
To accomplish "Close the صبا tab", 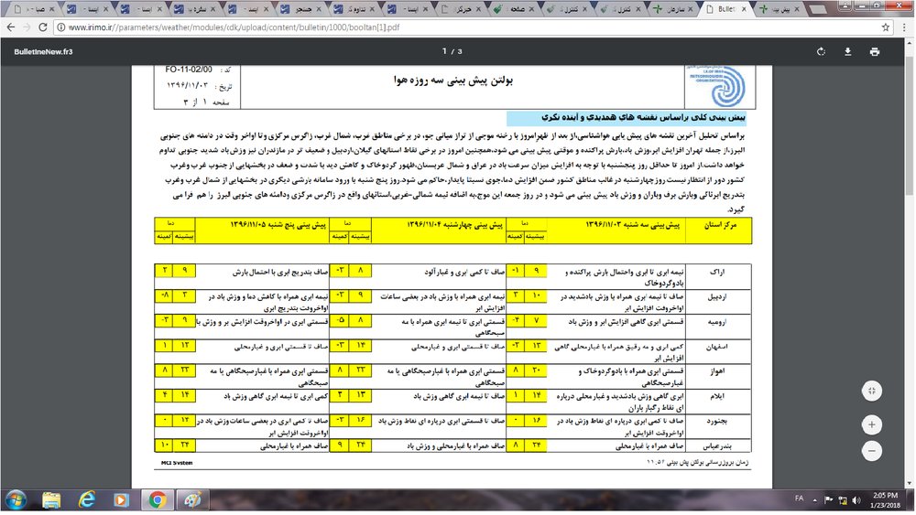I will click(x=52, y=9).
